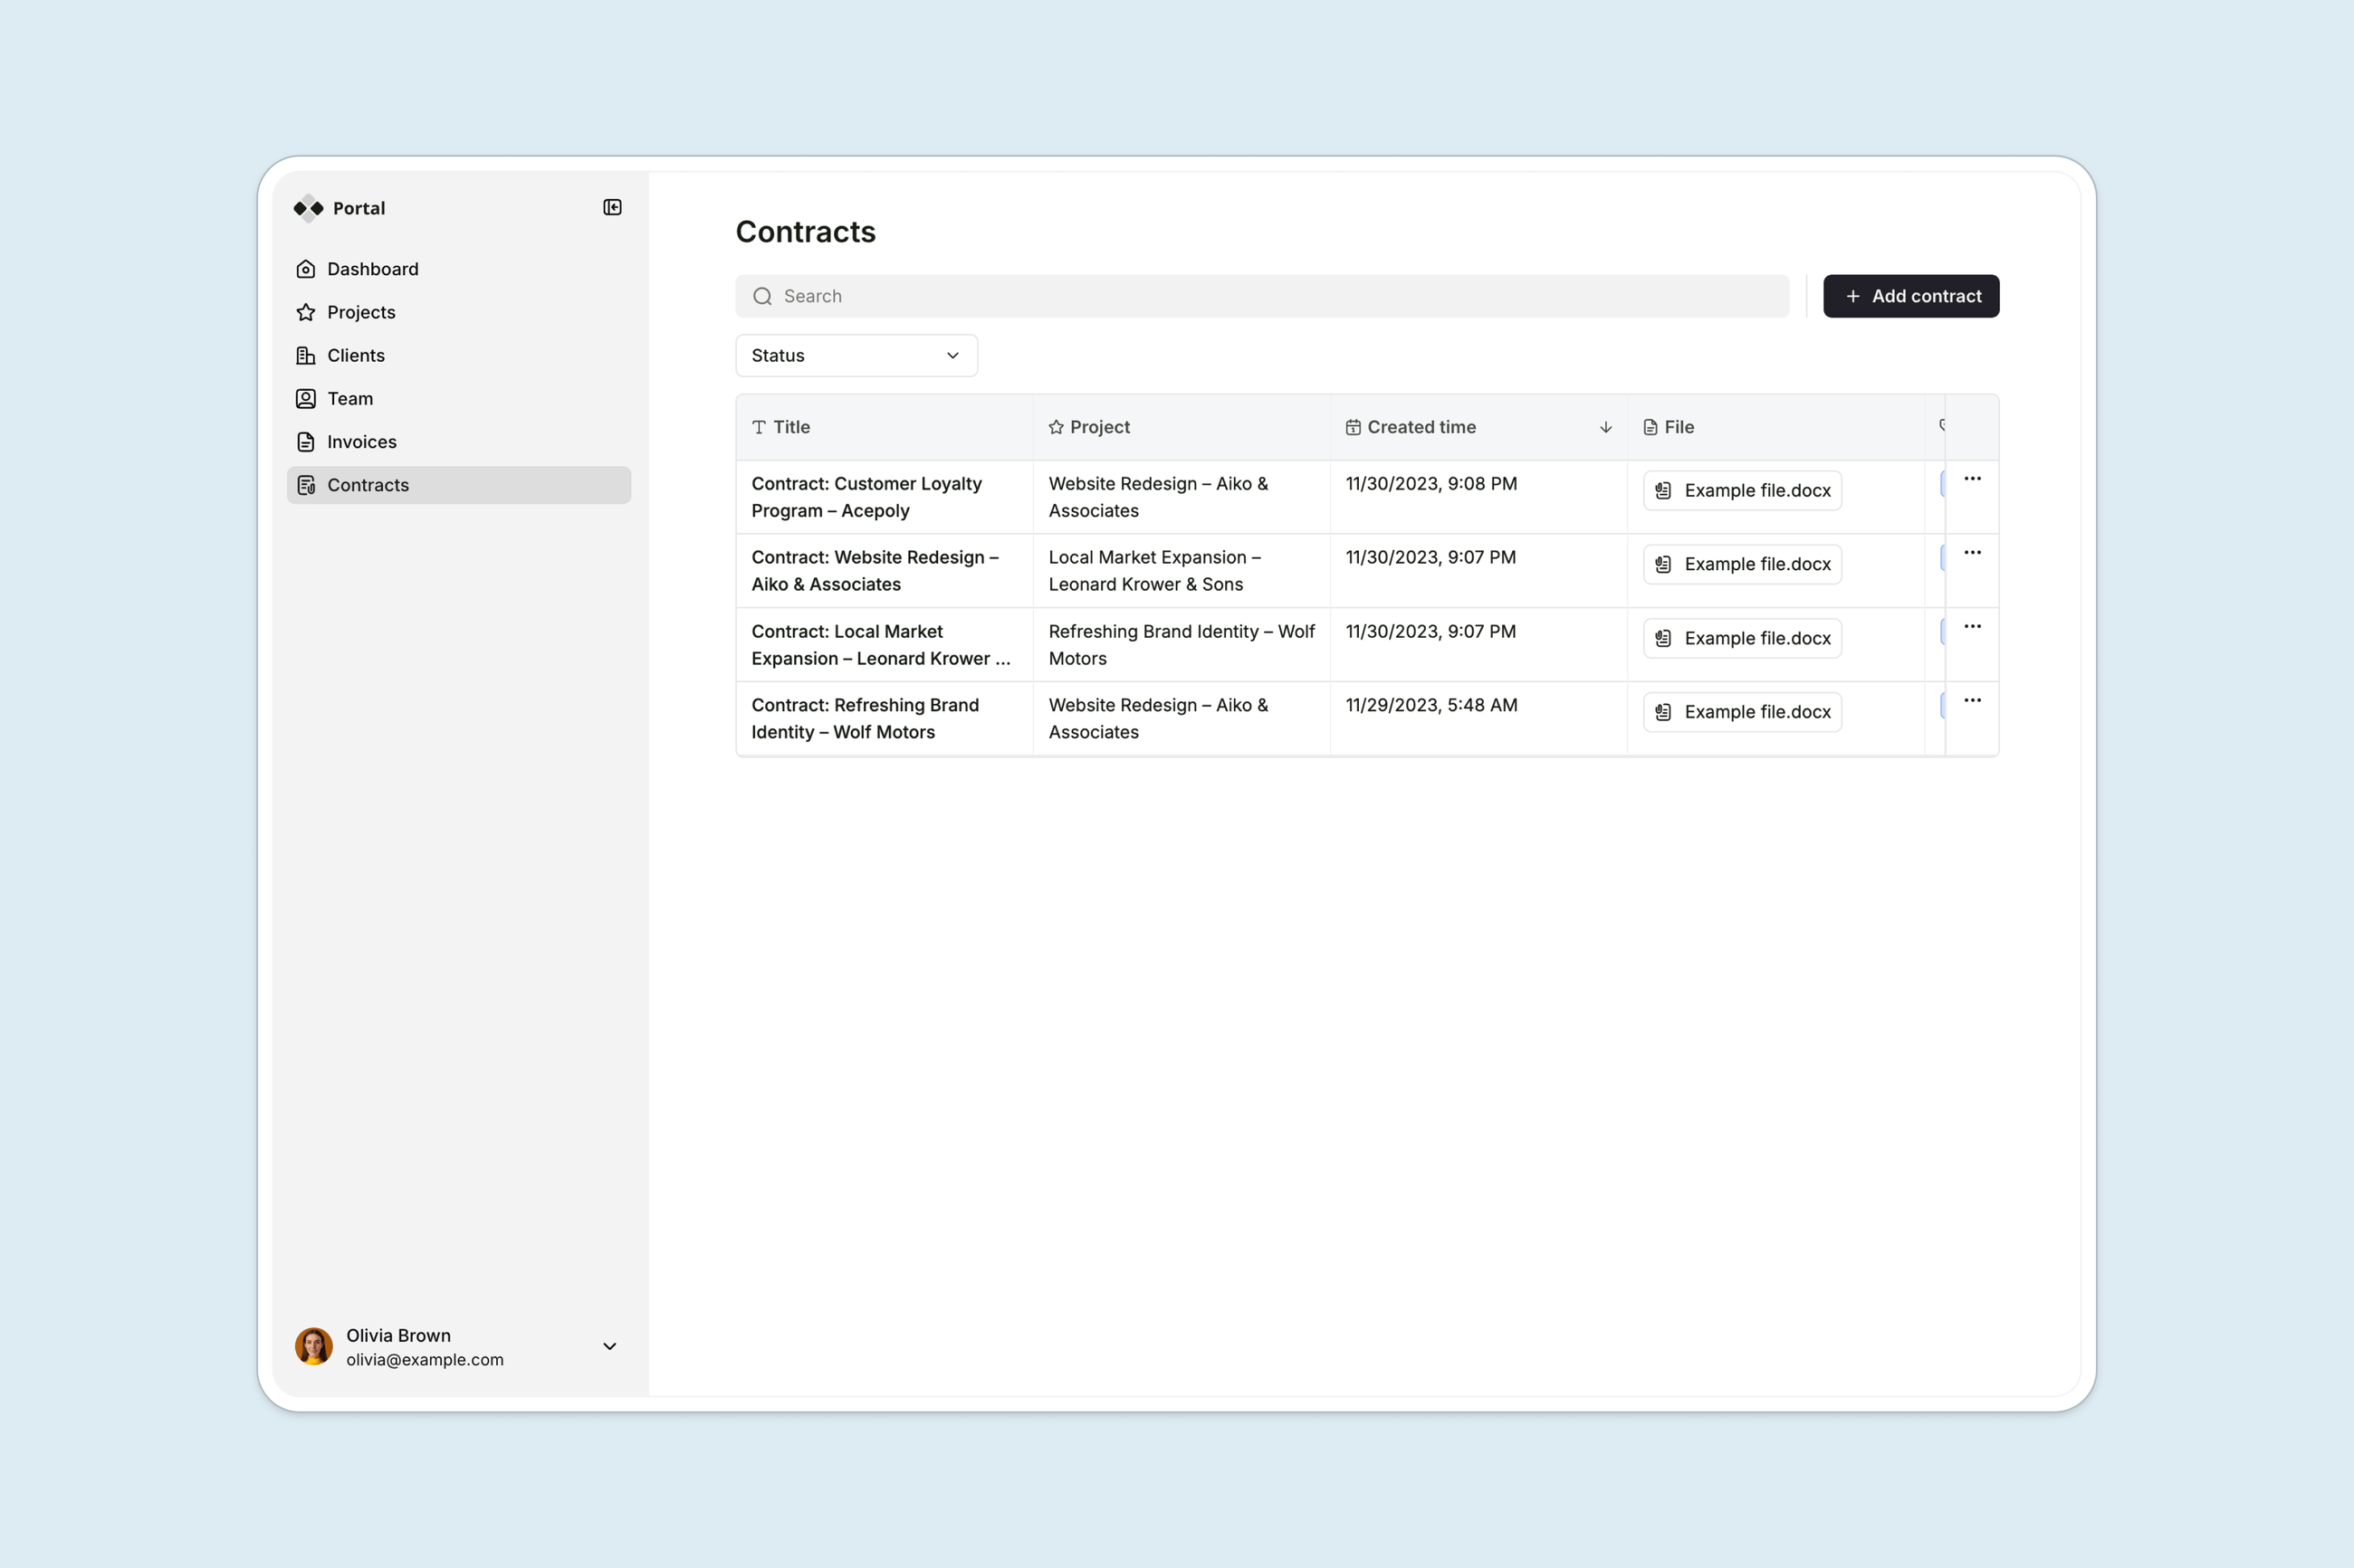2354x1568 pixels.
Task: Click the Add contract button
Action: (x=1909, y=296)
